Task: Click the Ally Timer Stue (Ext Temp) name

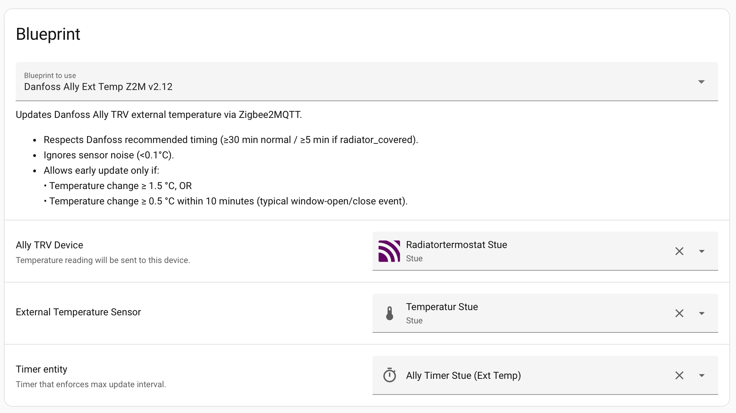Action: point(463,375)
